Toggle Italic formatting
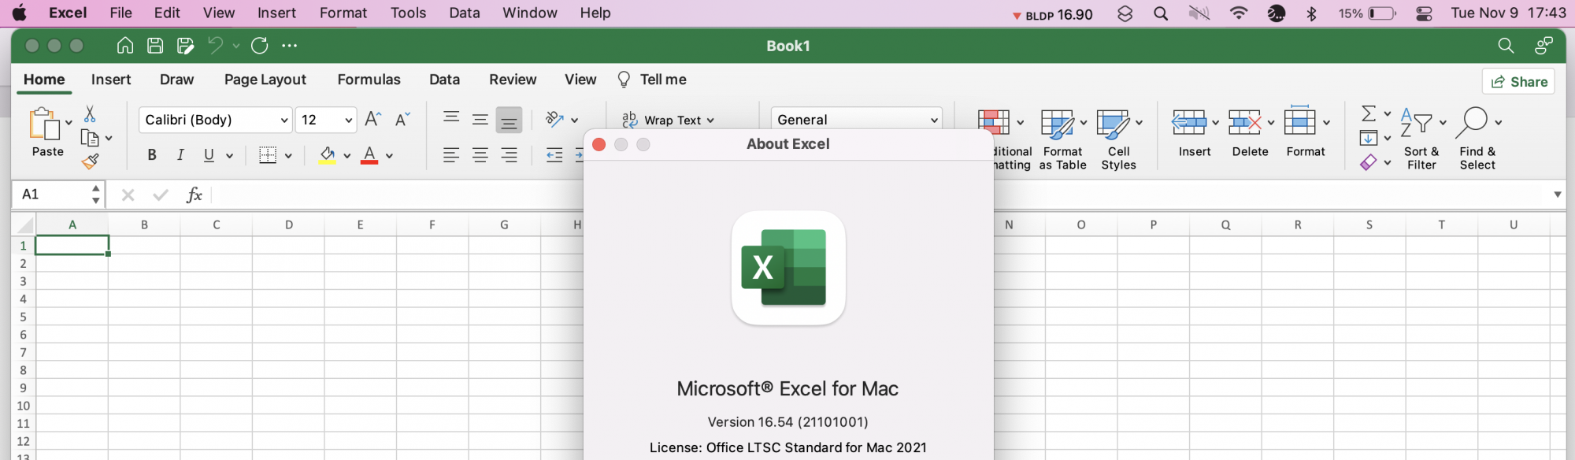This screenshot has width=1575, height=460. pyautogui.click(x=180, y=155)
